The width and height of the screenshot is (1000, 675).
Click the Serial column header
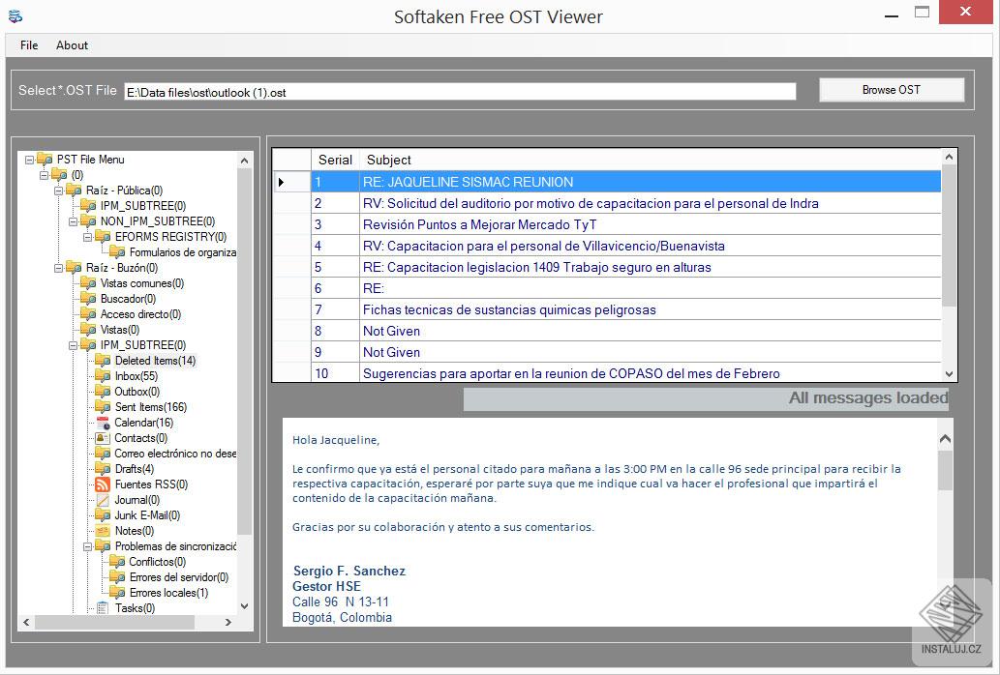(335, 160)
